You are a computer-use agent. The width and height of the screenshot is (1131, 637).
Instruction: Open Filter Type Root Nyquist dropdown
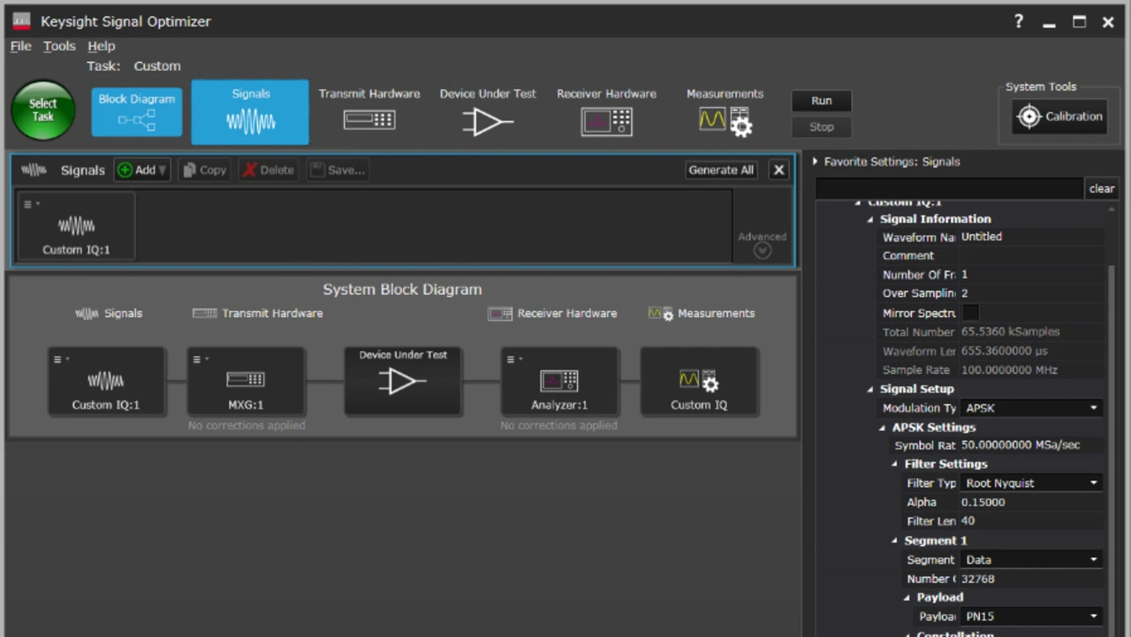point(1031,483)
